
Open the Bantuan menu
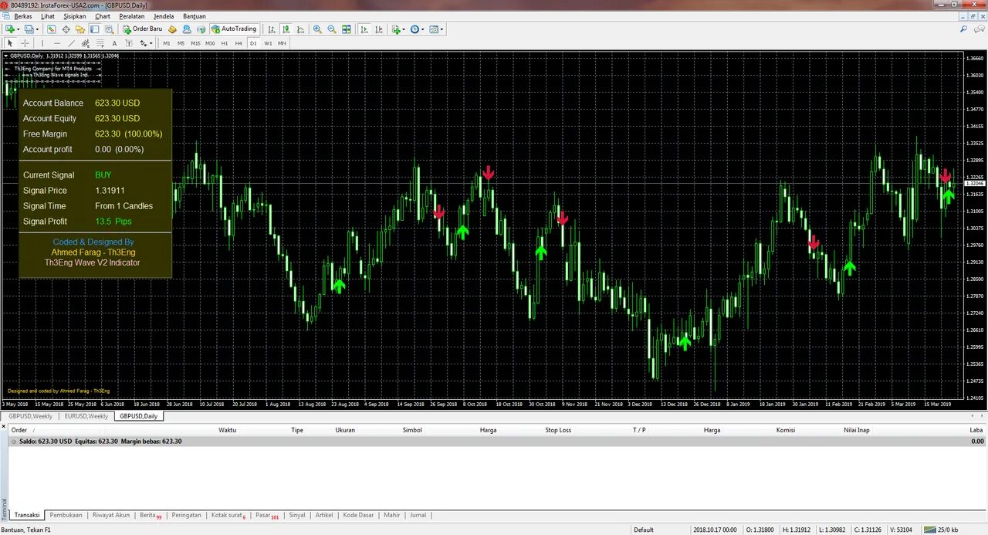[x=194, y=16]
